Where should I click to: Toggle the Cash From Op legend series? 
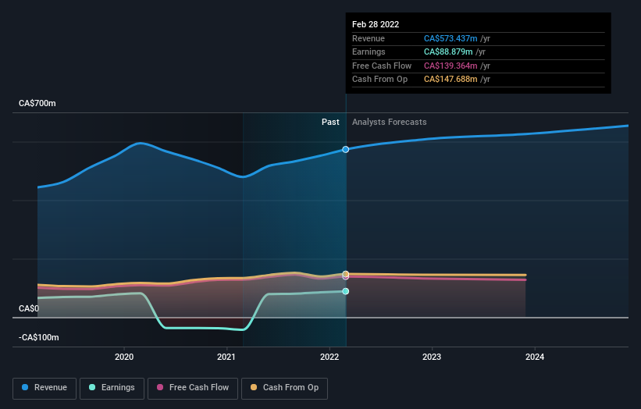pyautogui.click(x=284, y=388)
